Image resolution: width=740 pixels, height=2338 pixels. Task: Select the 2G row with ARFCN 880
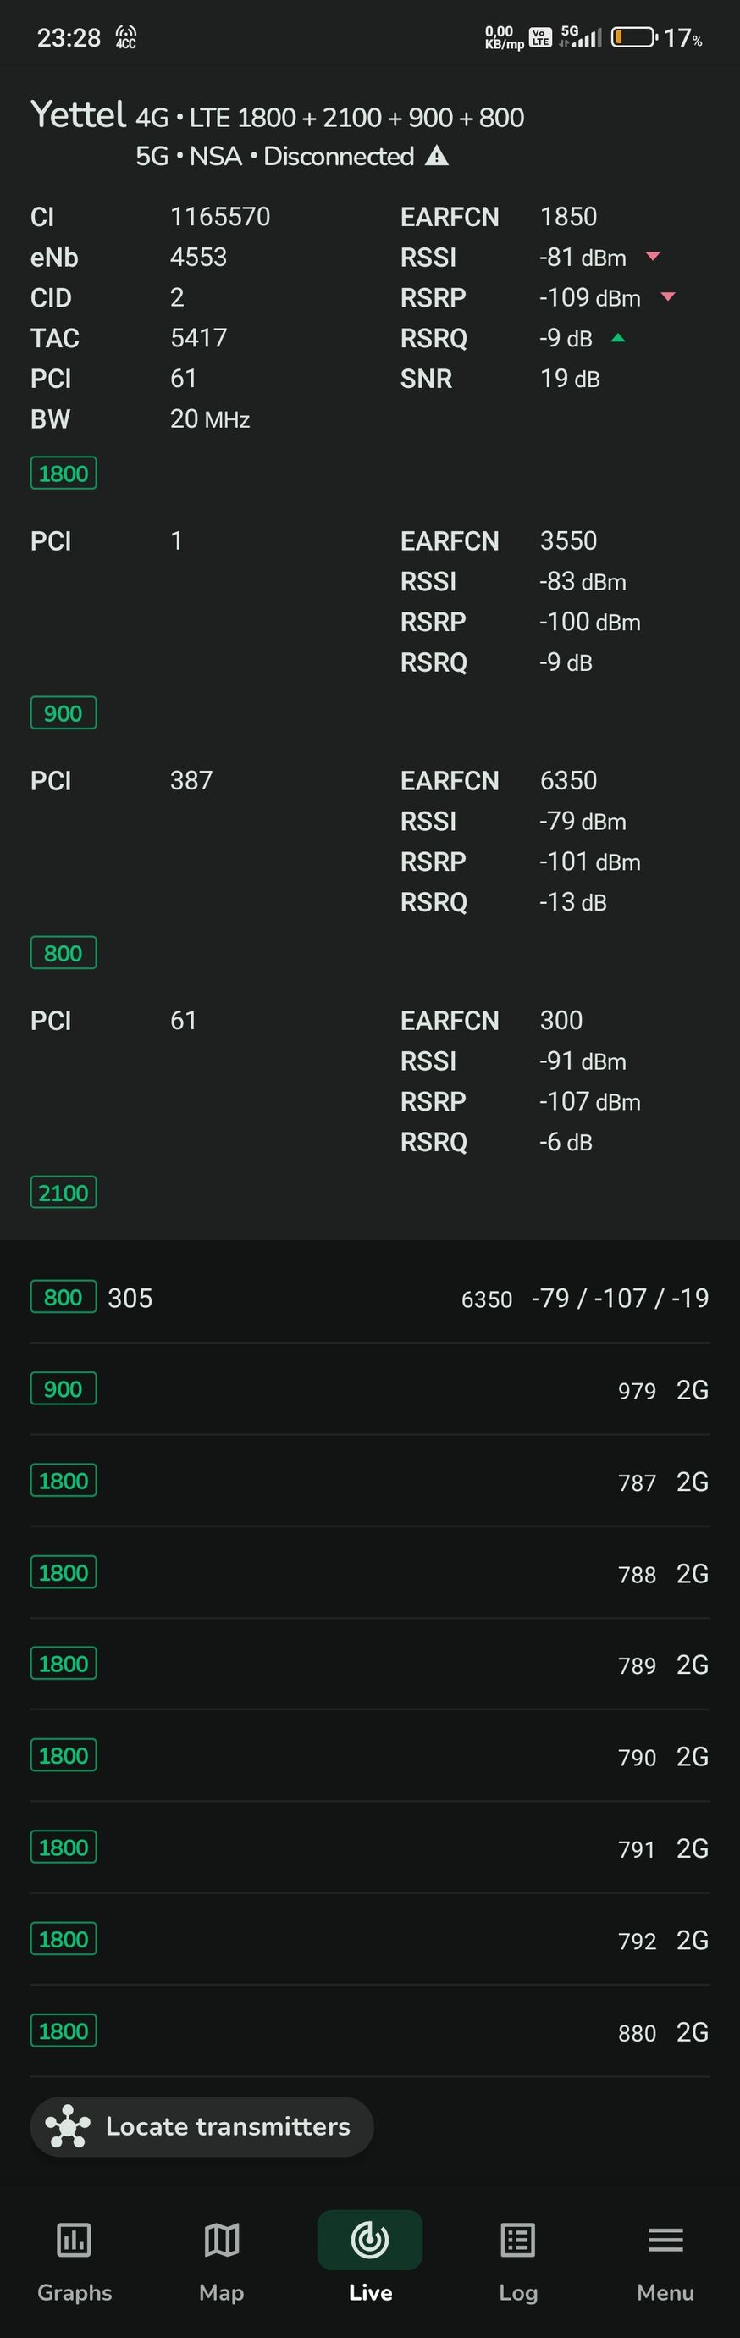369,2032
